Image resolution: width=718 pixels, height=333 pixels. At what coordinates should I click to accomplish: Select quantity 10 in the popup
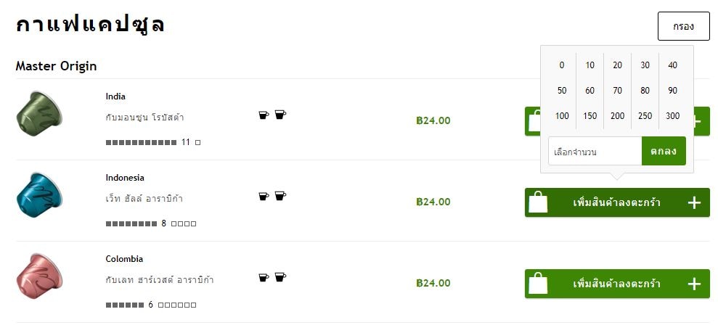coord(590,65)
